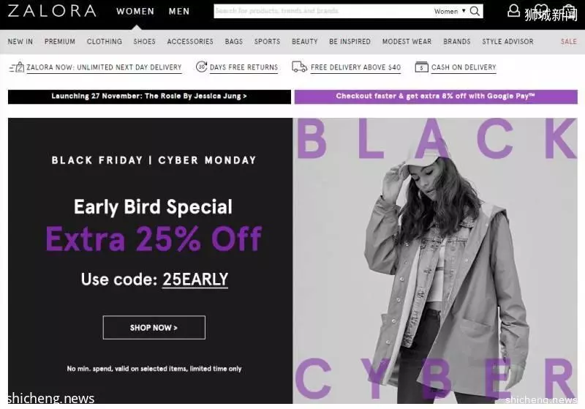Open the Women search category dropdown
Image resolution: width=585 pixels, height=409 pixels.
450,11
